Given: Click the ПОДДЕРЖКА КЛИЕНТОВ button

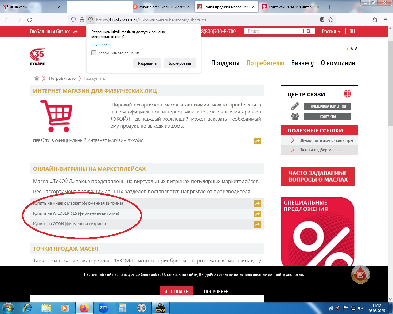Looking at the screenshot, I should pos(328,106).
